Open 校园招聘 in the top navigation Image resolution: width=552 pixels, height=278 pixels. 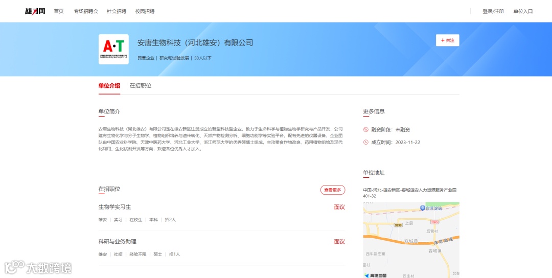145,11
